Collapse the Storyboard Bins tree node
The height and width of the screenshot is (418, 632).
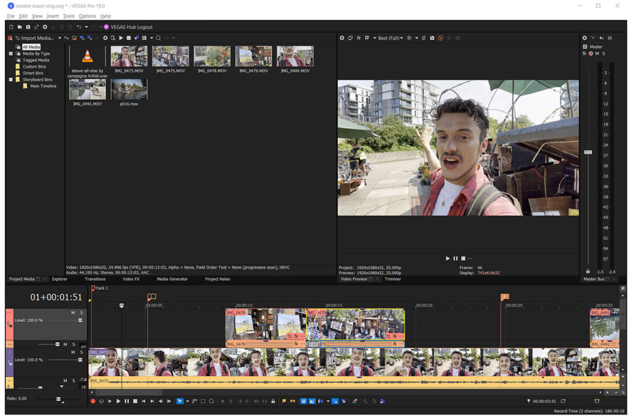[11, 80]
